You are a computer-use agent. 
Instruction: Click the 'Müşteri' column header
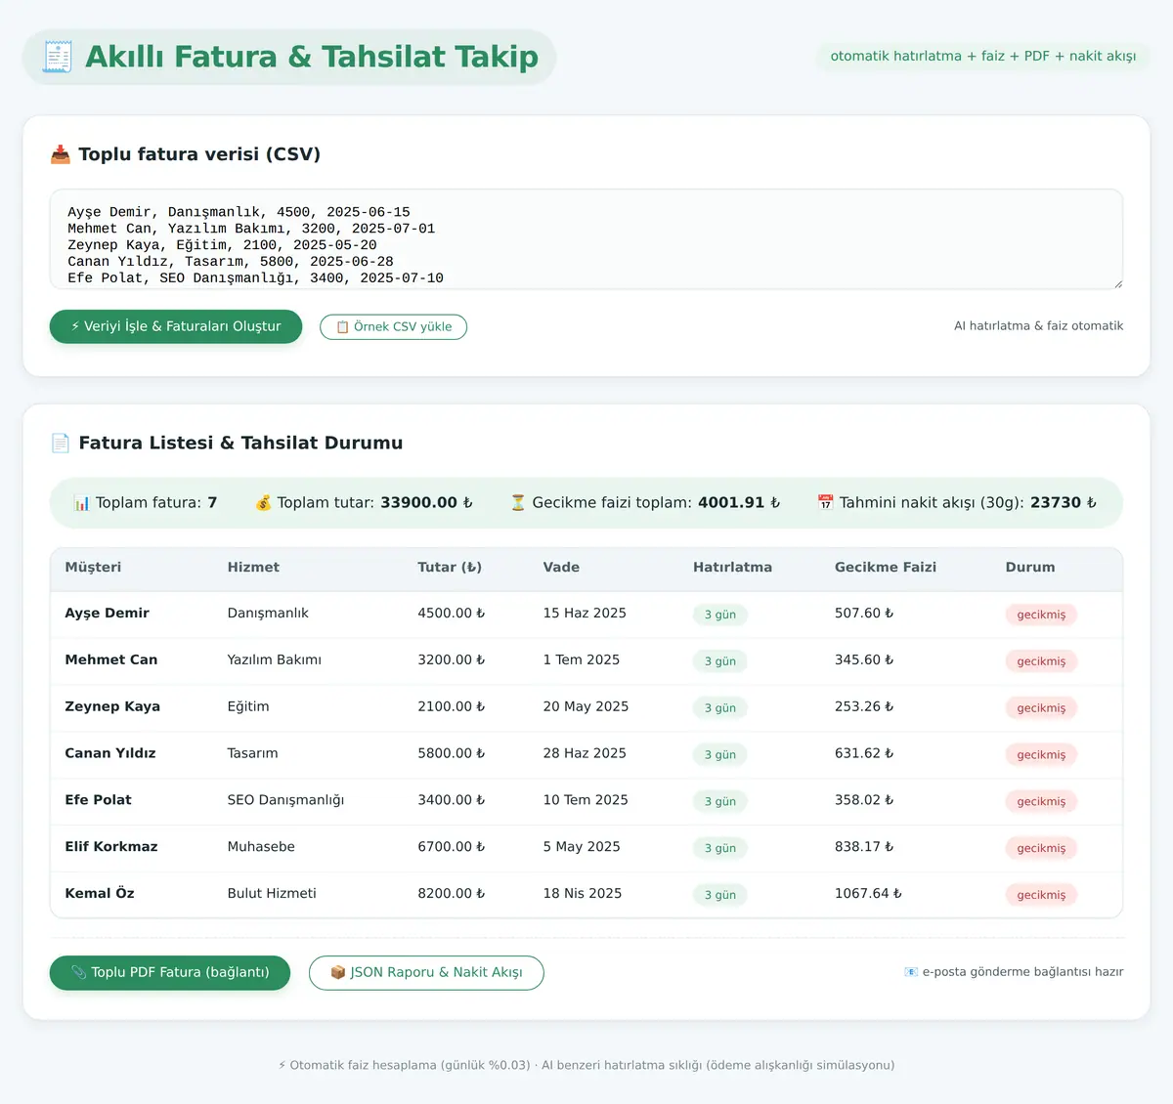93,568
